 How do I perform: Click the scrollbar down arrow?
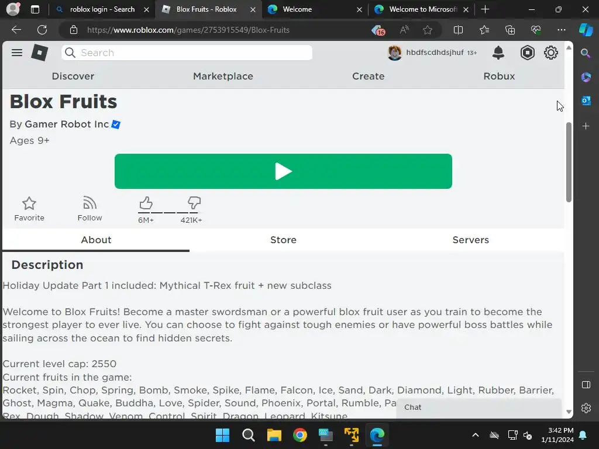pos(569,412)
